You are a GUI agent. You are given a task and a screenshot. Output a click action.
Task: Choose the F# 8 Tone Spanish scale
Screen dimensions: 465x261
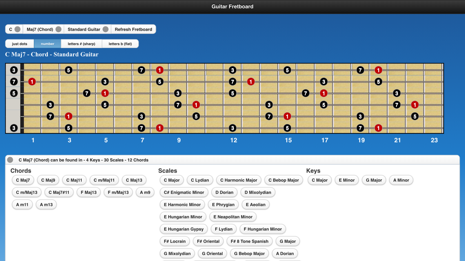click(x=249, y=241)
